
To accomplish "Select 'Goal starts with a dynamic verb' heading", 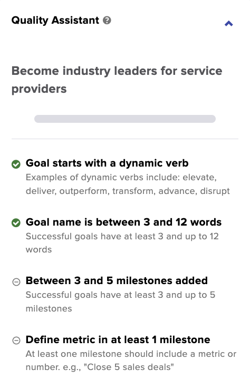I will [x=107, y=163].
